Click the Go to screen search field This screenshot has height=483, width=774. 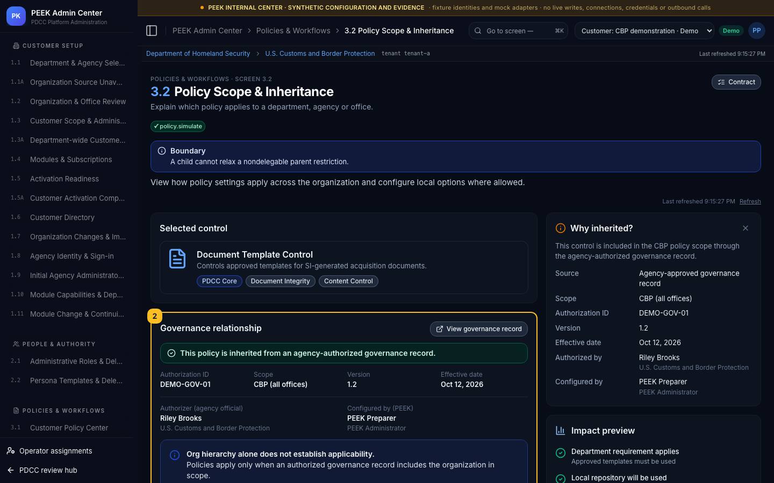[518, 31]
